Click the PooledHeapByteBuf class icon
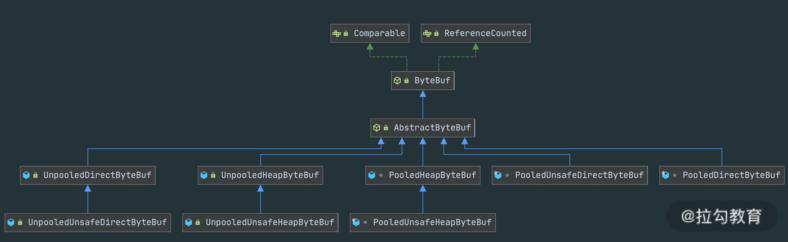The image size is (788, 242). (372, 175)
